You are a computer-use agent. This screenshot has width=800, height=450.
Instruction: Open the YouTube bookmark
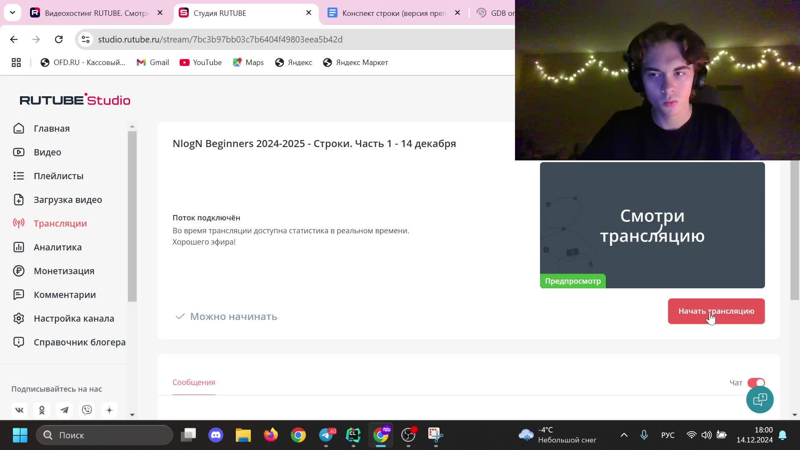click(201, 62)
